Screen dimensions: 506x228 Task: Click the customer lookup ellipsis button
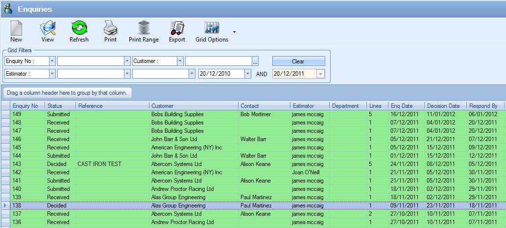click(x=255, y=62)
